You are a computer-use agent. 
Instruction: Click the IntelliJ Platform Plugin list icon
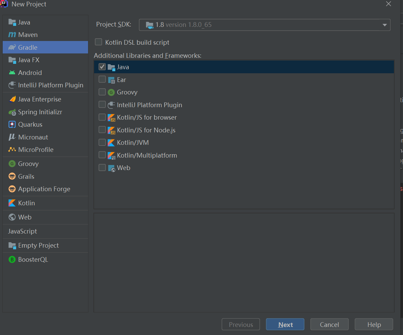click(x=111, y=105)
